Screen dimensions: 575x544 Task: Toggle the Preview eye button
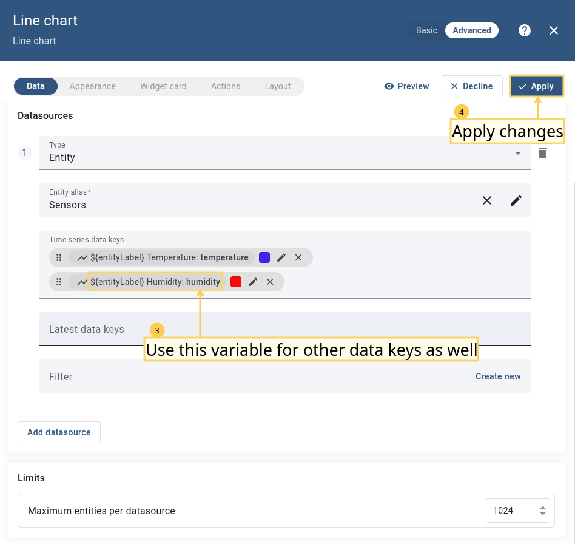click(x=407, y=86)
